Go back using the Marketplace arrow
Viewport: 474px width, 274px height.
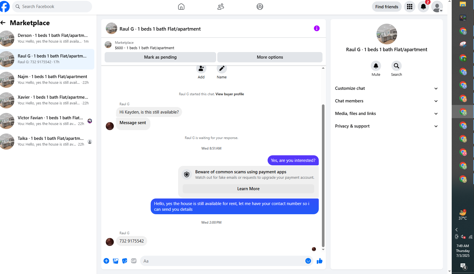(3, 23)
